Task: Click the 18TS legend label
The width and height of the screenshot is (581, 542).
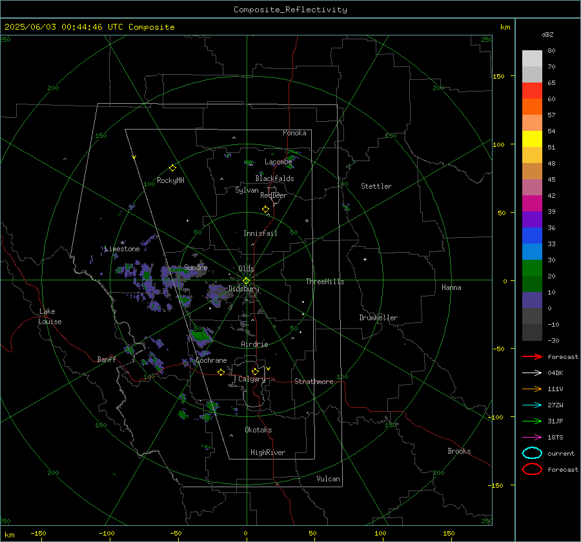Action: pyautogui.click(x=555, y=438)
